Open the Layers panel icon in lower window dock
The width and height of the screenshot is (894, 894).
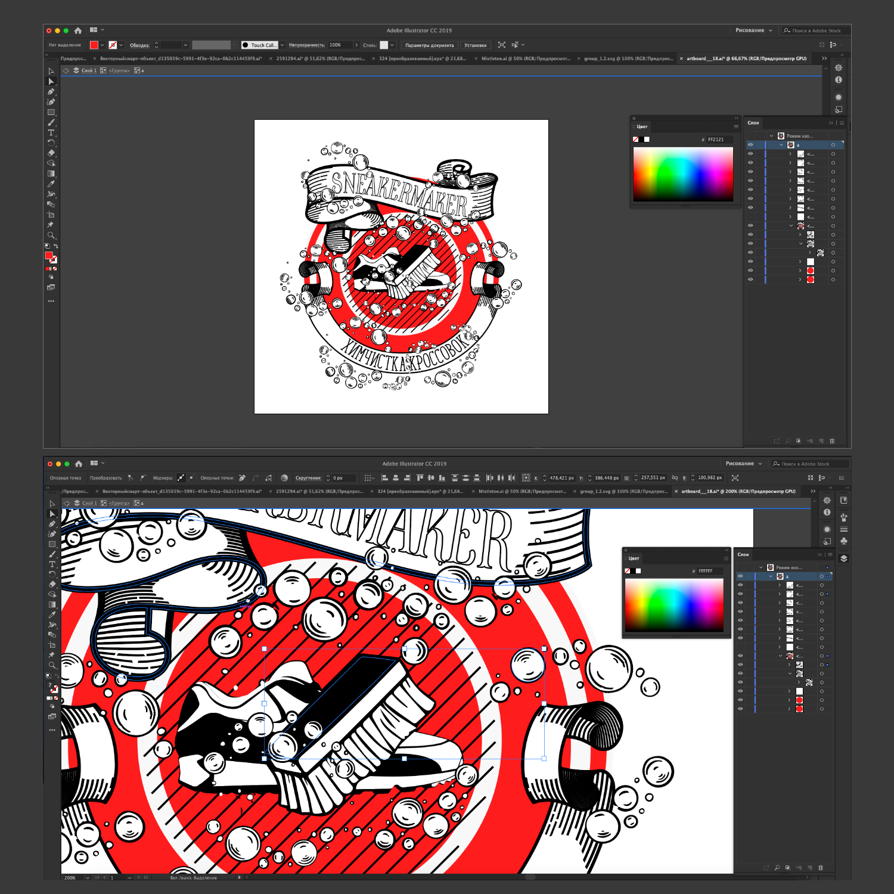(843, 558)
